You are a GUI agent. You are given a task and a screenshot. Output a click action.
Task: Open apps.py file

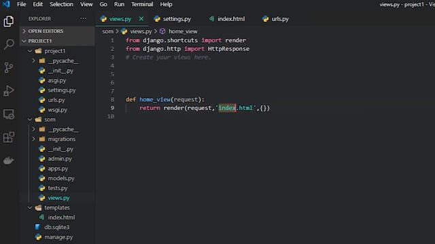58,169
